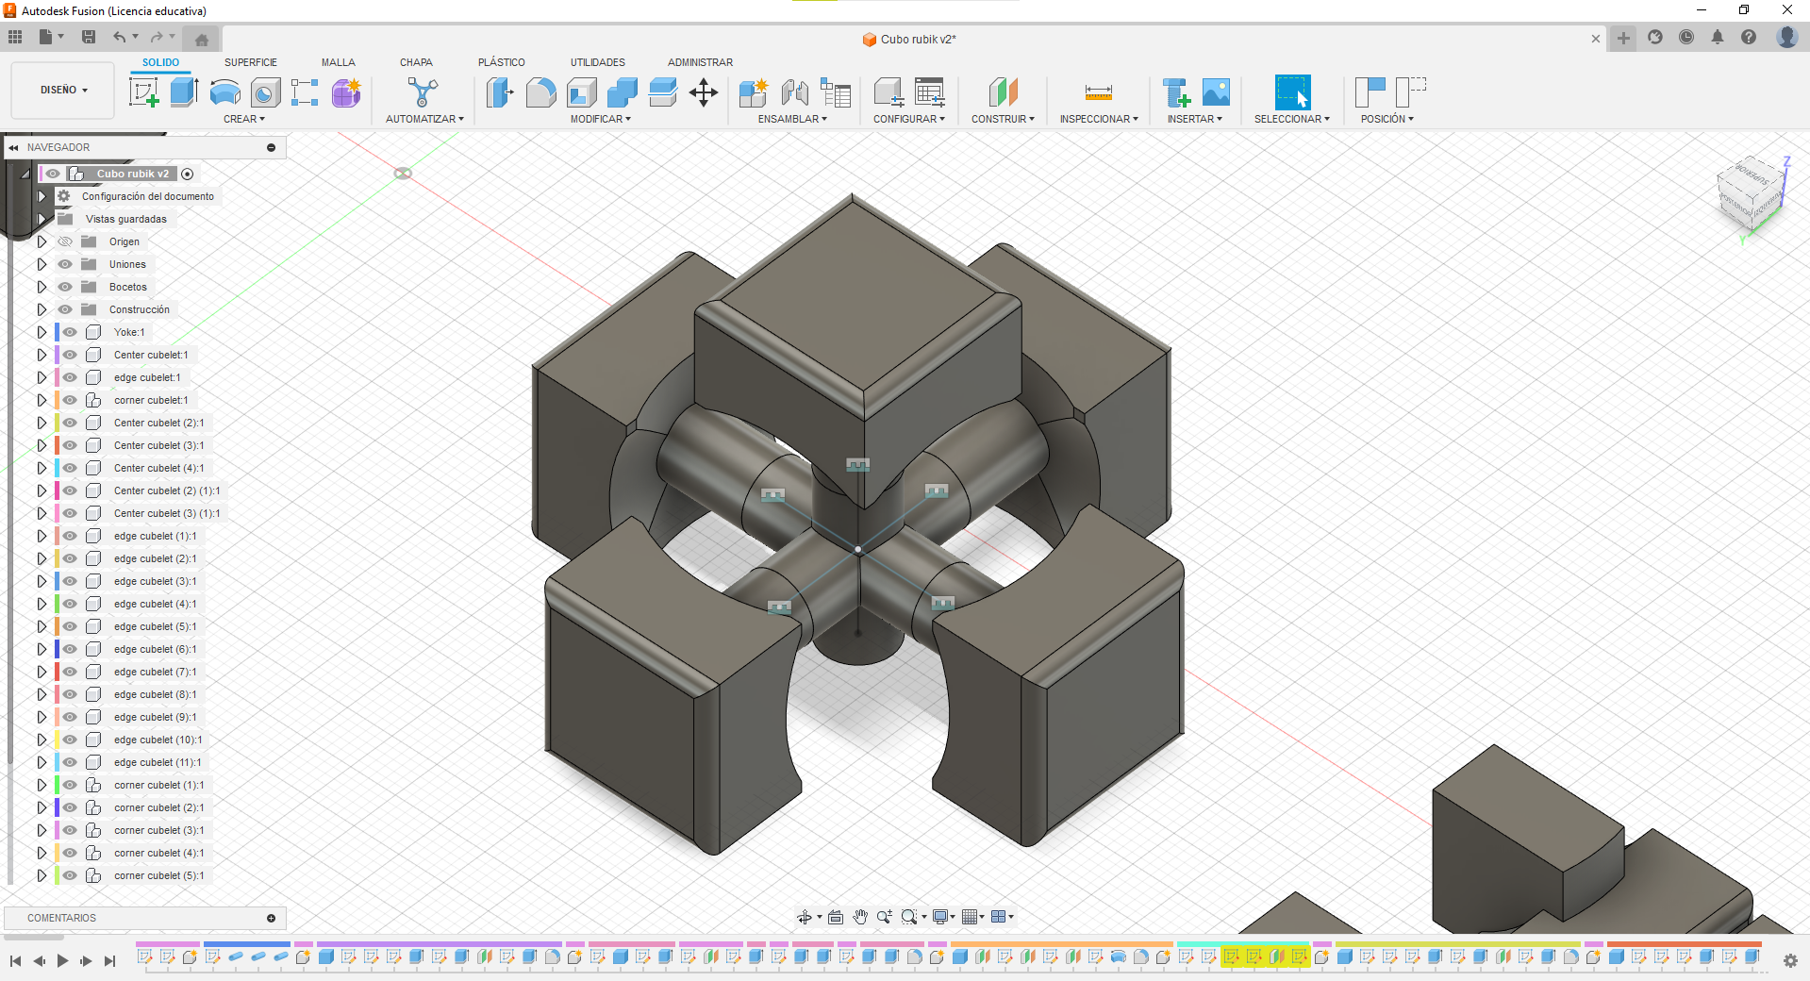Activate the Window Selection tool

tap(1292, 92)
